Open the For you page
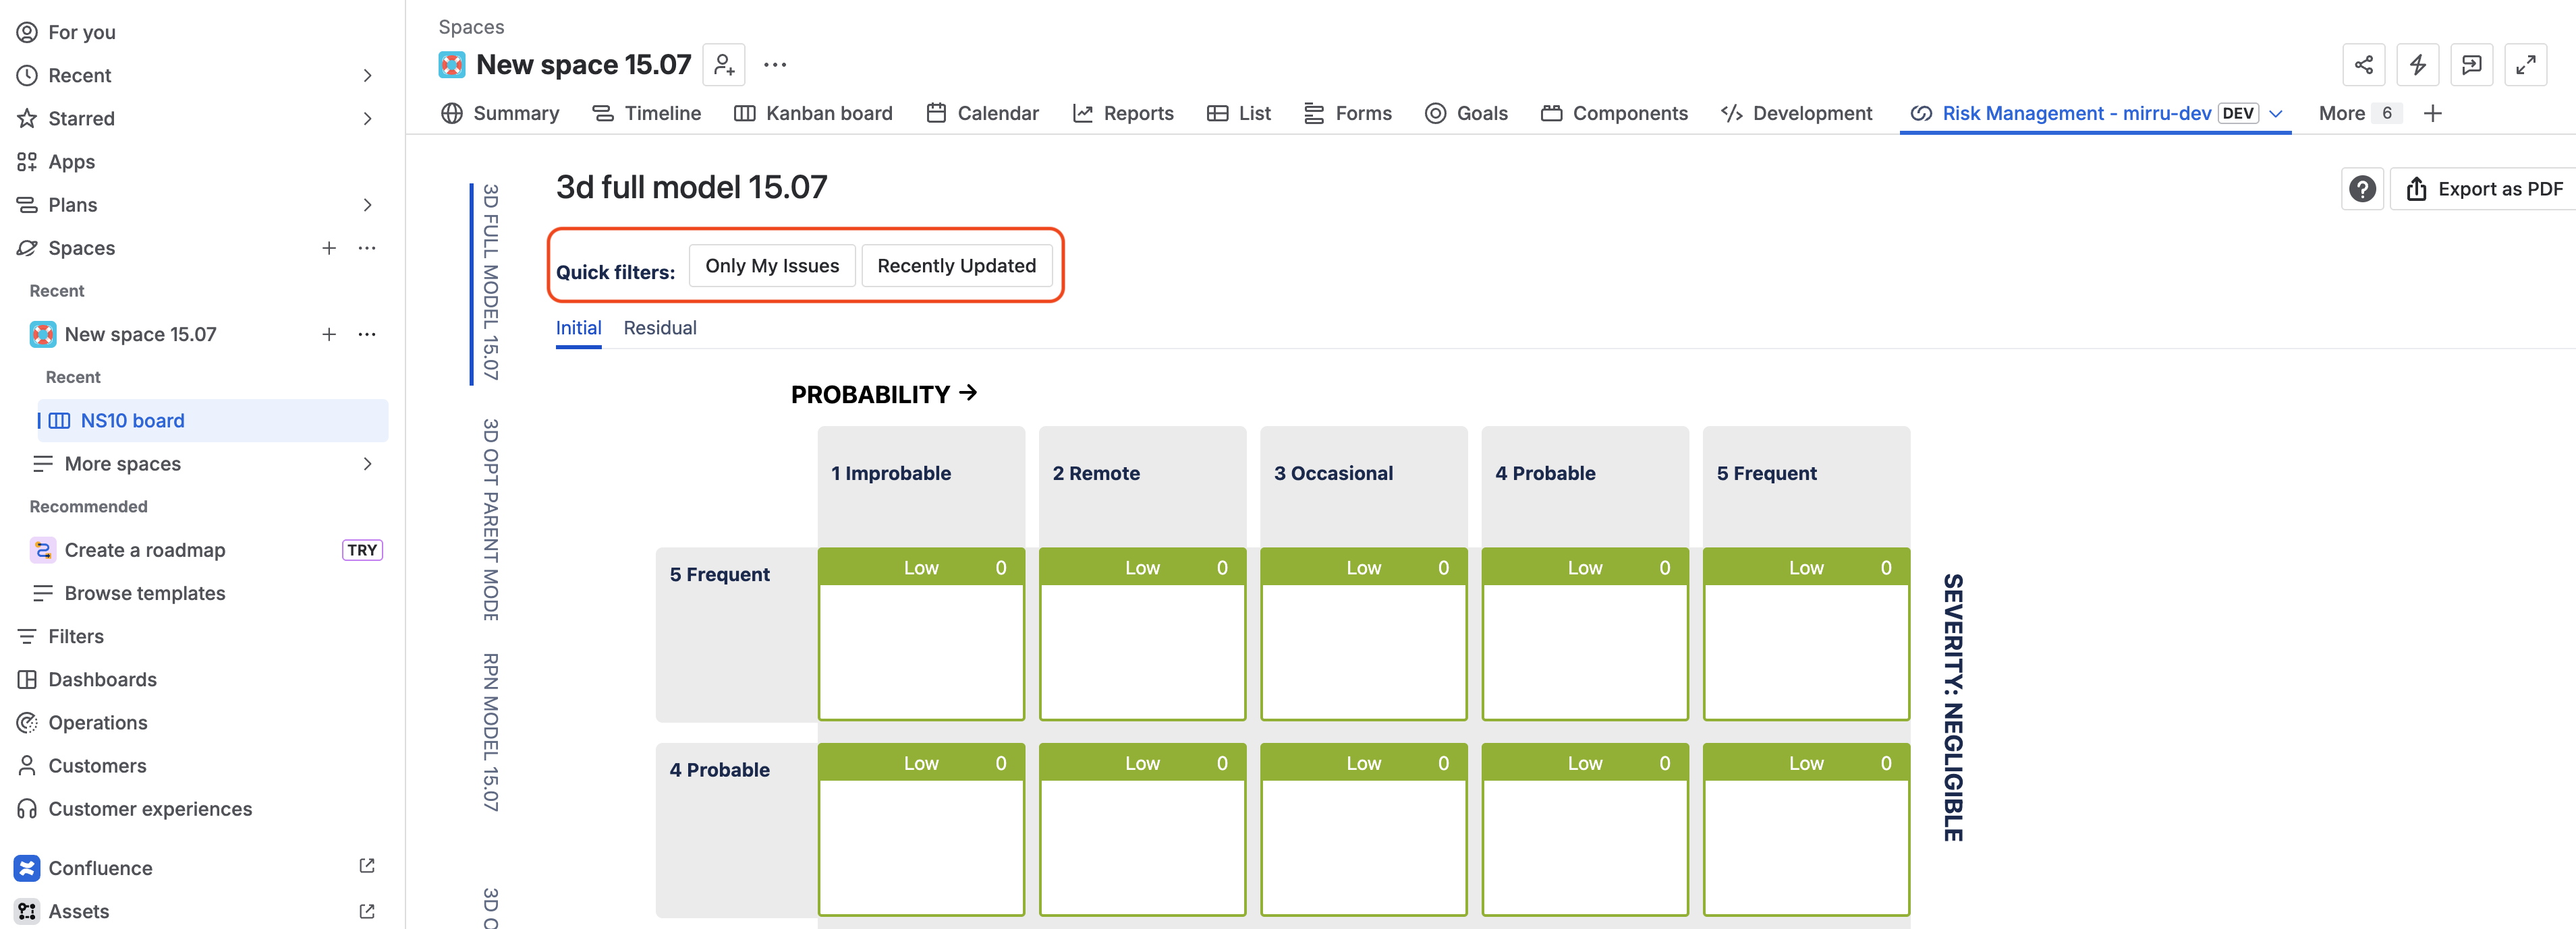The height and width of the screenshot is (929, 2576). click(x=82, y=32)
